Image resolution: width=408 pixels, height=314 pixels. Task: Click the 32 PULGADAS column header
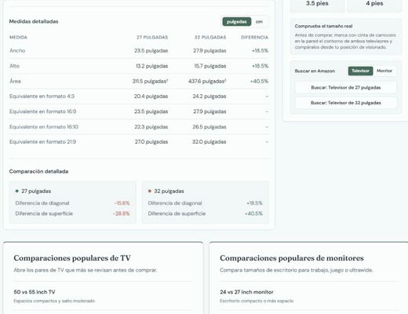[210, 38]
